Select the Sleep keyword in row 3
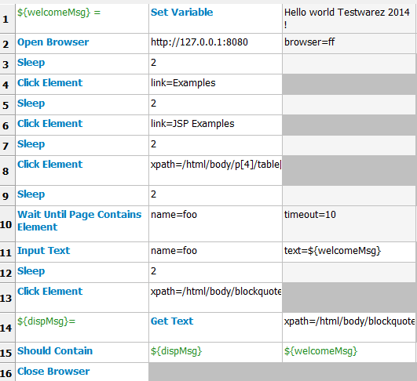This screenshot has width=417, height=381. click(82, 64)
